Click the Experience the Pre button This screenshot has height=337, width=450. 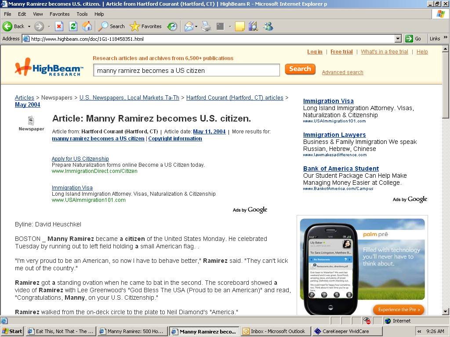point(399,309)
